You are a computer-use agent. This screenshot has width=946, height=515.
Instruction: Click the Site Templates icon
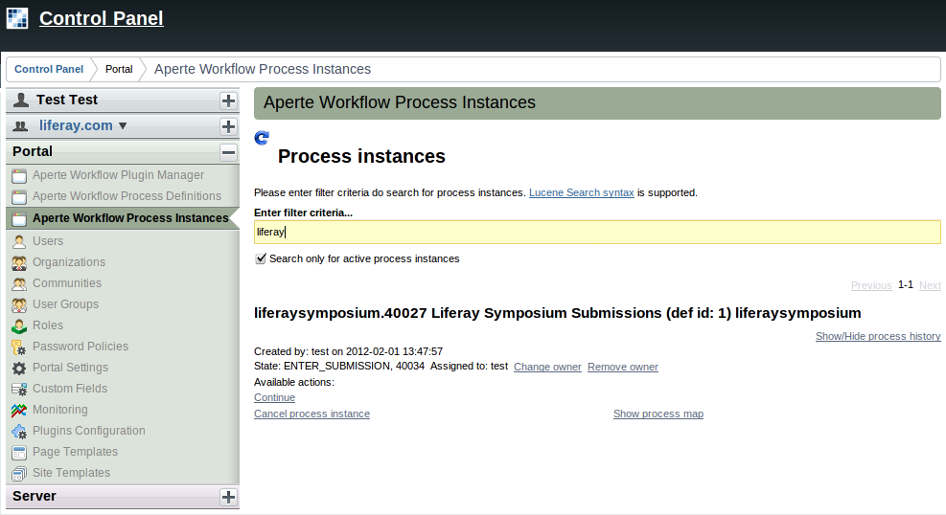point(19,474)
